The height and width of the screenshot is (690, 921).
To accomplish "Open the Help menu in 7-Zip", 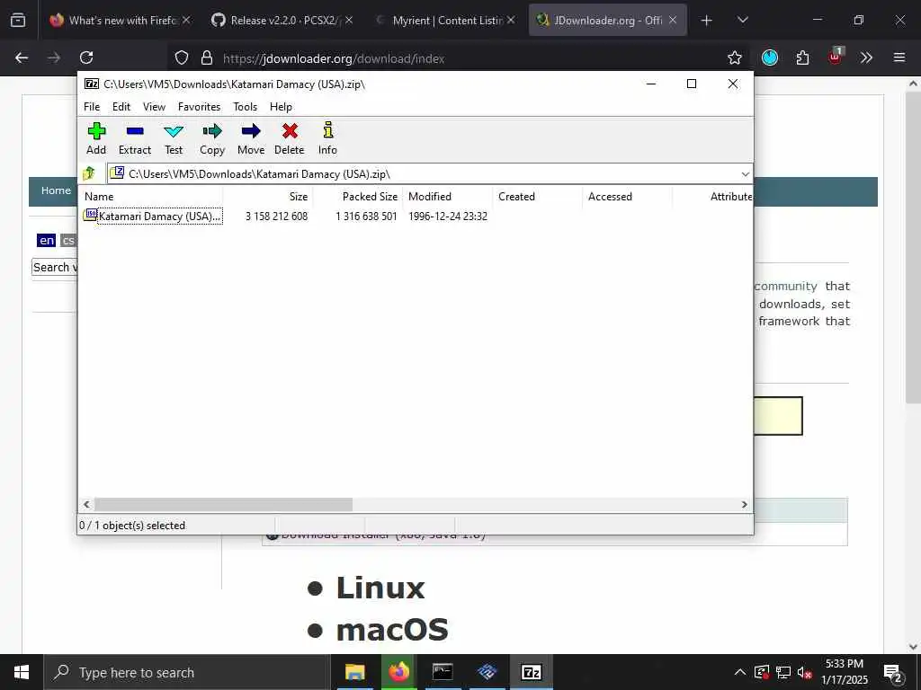I will 281,107.
